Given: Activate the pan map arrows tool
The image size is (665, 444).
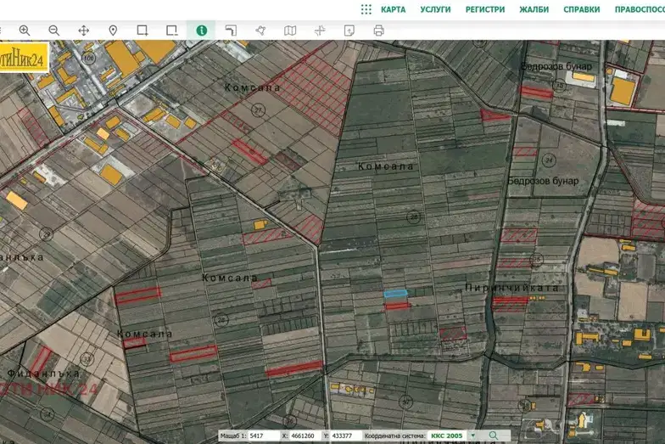Looking at the screenshot, I should coord(83,31).
